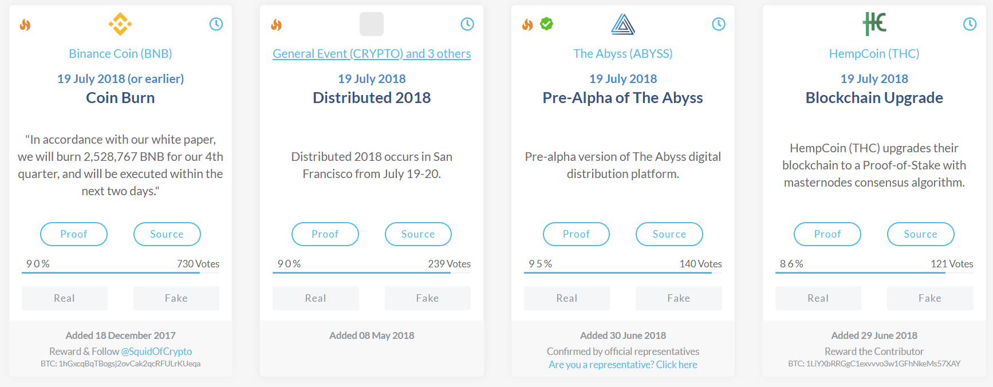Click the 'Are you a representative? Click here' link
Screen dimensions: 993x387
tap(623, 365)
